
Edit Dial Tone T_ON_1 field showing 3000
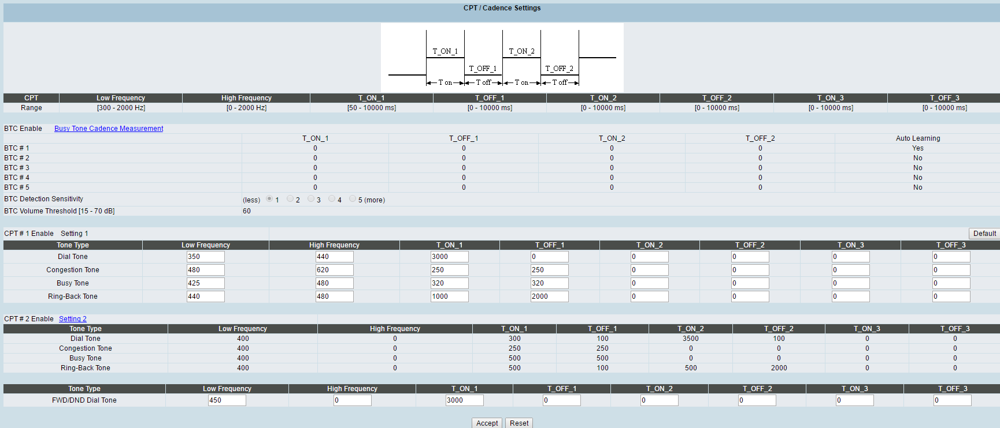(x=450, y=257)
